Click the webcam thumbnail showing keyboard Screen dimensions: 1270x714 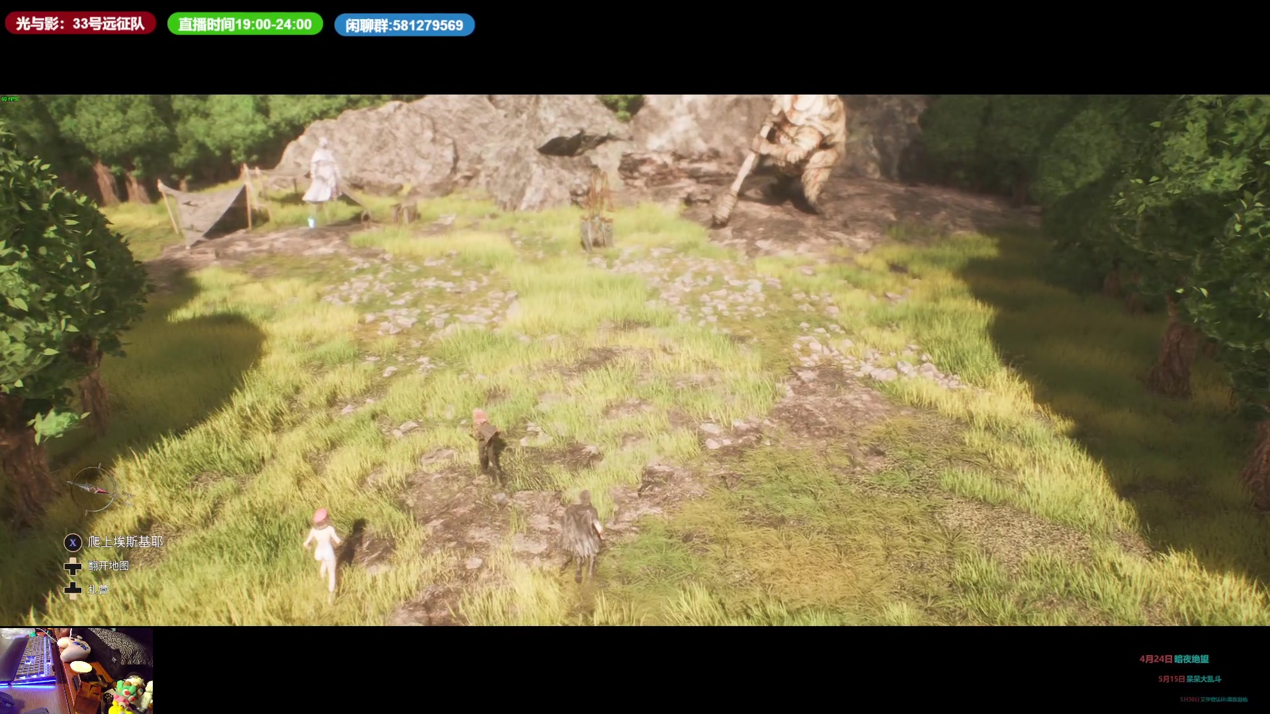76,670
